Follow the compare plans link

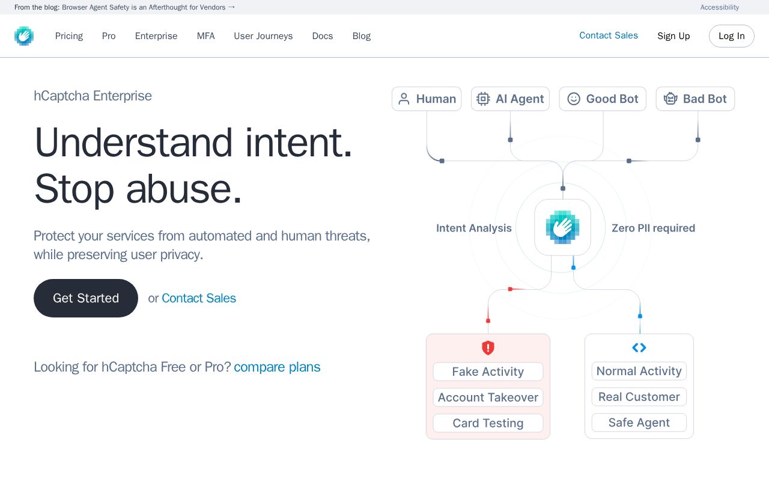click(x=277, y=367)
